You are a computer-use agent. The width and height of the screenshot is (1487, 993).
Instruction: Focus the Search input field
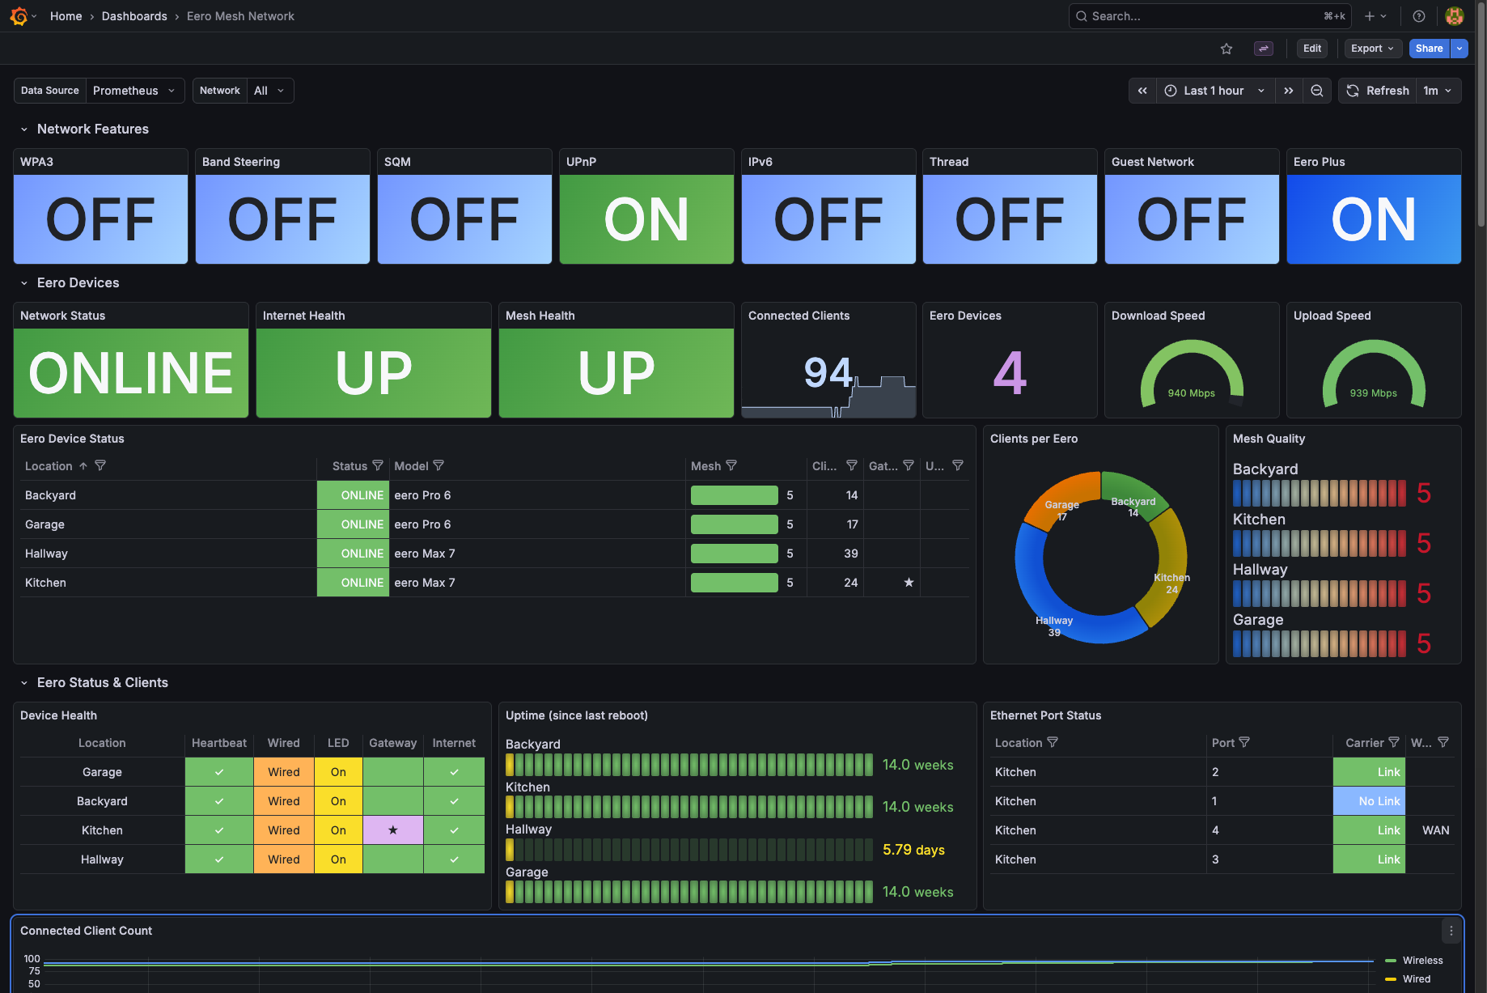click(1210, 16)
